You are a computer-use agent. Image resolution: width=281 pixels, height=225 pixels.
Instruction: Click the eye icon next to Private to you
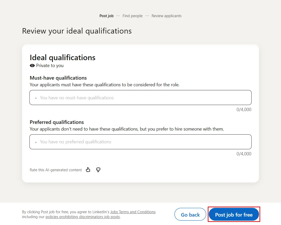32,66
